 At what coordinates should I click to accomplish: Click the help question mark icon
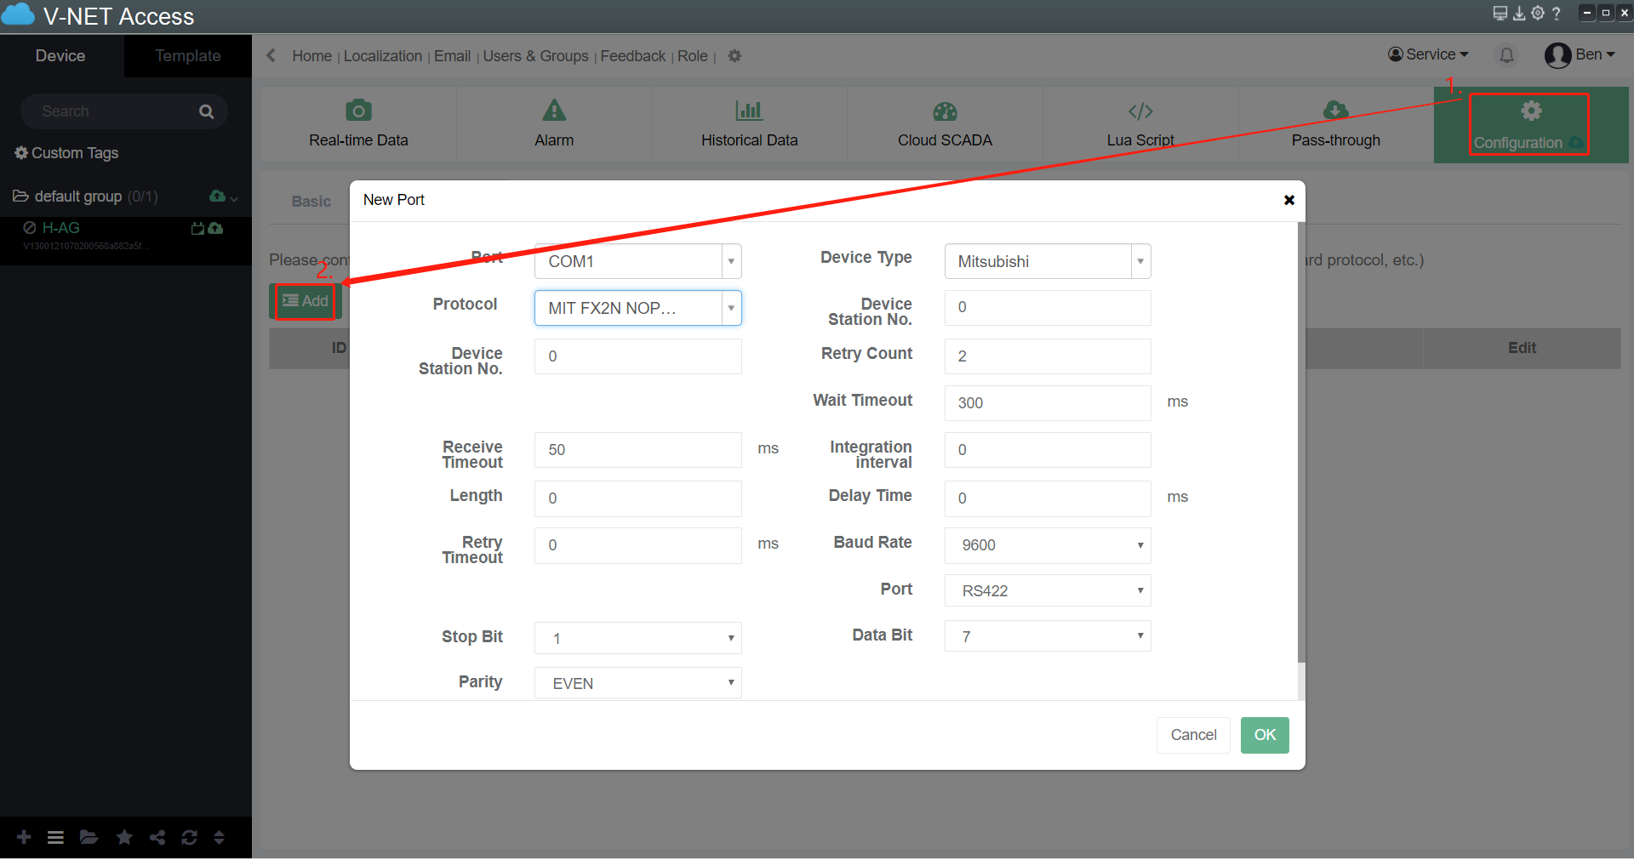click(1557, 14)
